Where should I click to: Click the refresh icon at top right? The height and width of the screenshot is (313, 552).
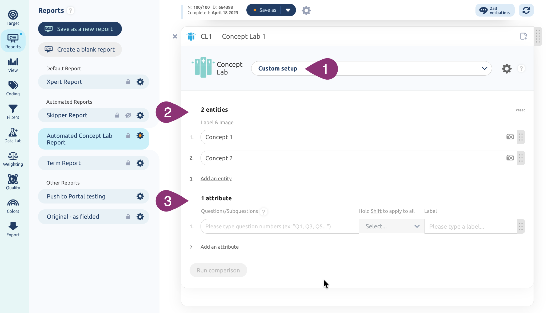point(526,10)
